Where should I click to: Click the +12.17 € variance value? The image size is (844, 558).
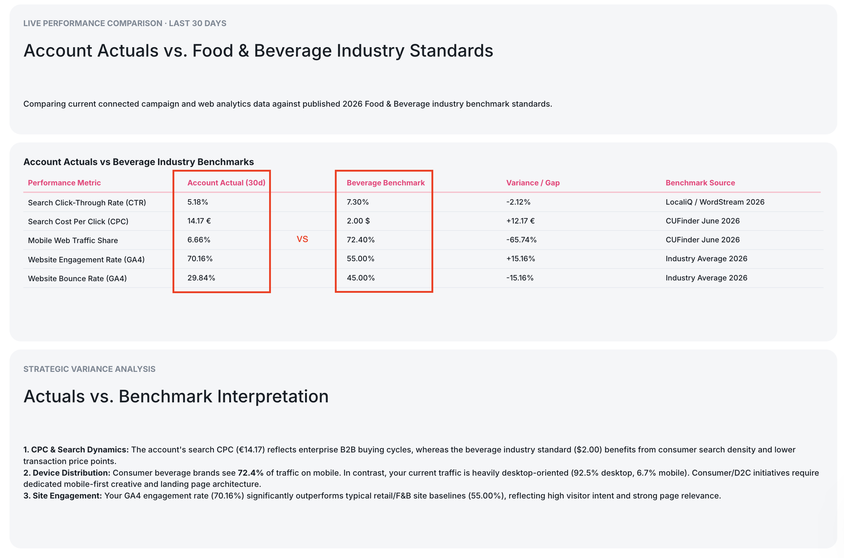520,221
